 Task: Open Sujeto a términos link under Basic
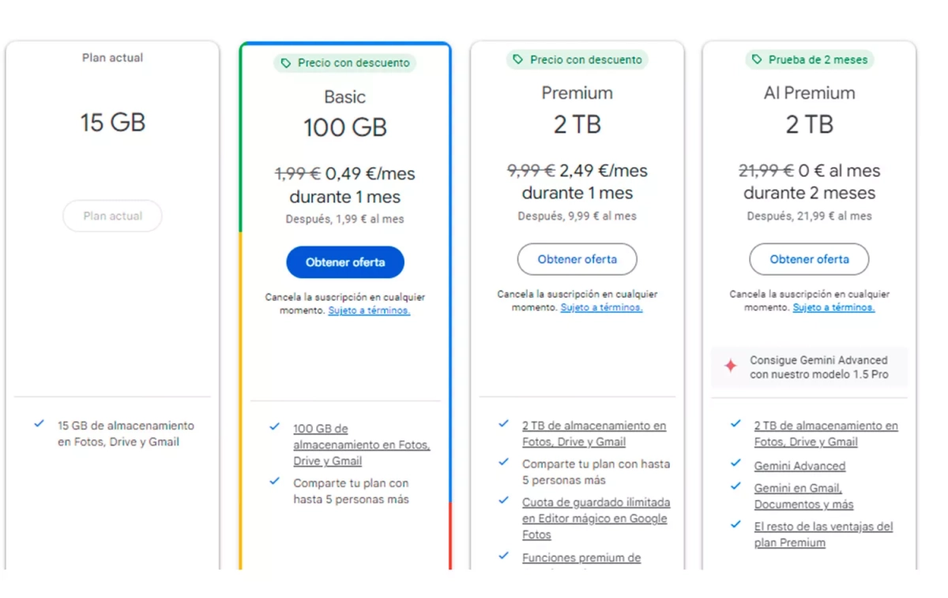(369, 310)
